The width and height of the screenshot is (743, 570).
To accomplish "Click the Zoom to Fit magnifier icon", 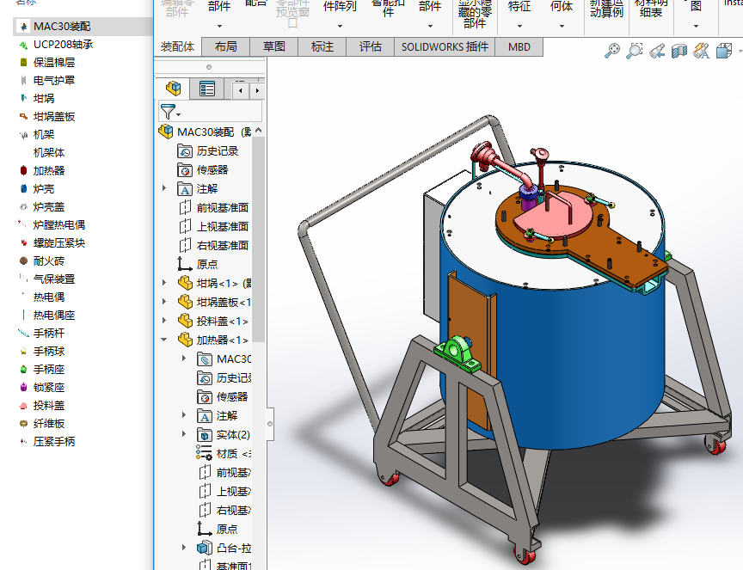I will 612,51.
